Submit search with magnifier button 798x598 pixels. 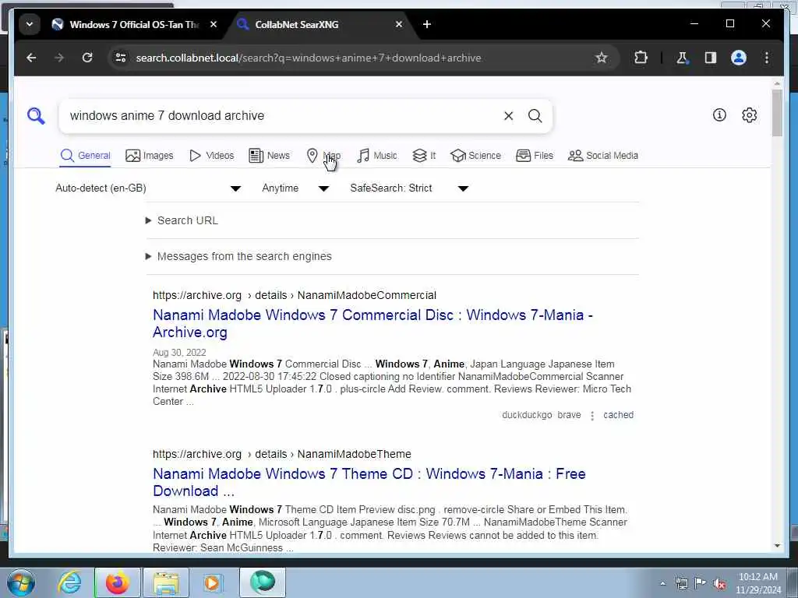[x=535, y=116]
